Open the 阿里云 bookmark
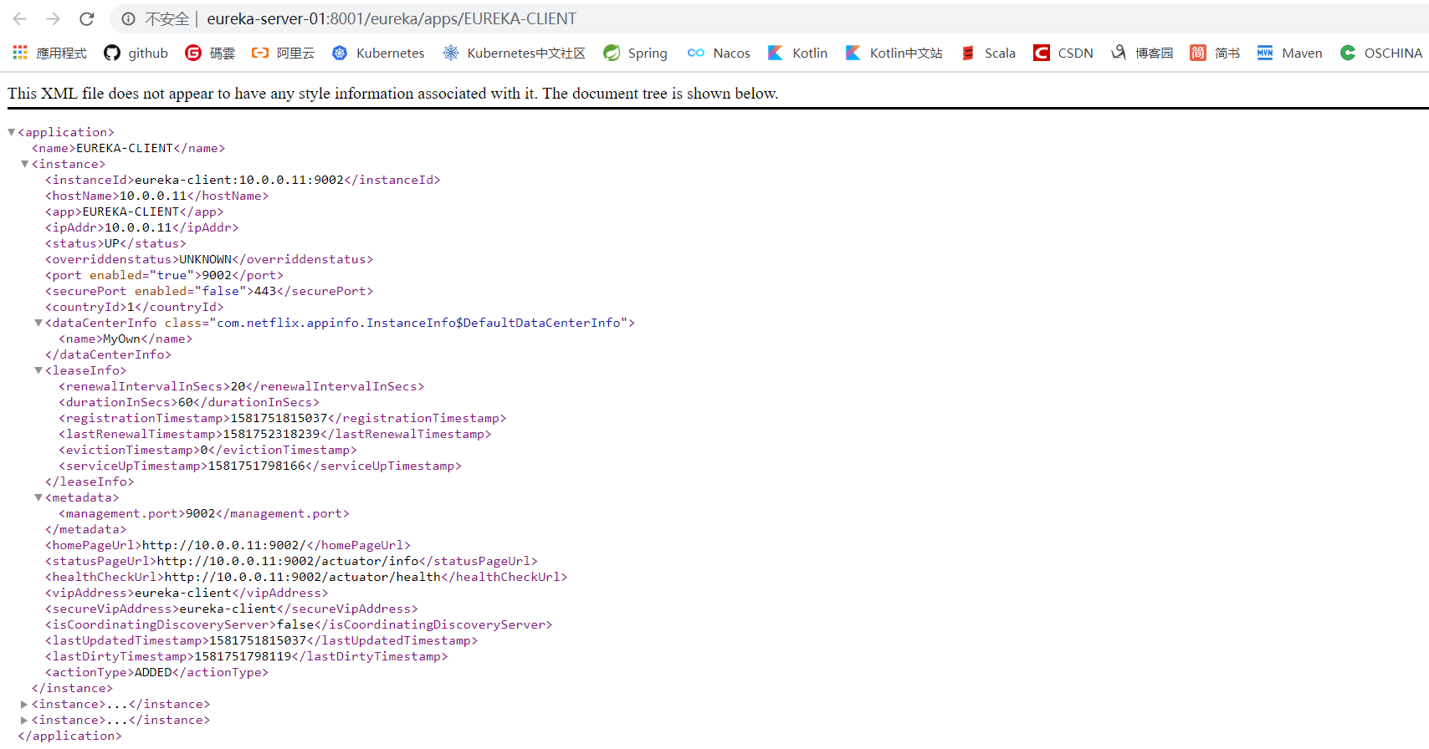This screenshot has height=749, width=1429. [x=283, y=53]
